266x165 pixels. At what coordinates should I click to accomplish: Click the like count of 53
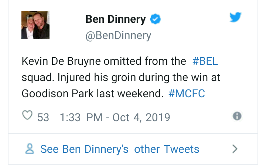click(x=43, y=117)
